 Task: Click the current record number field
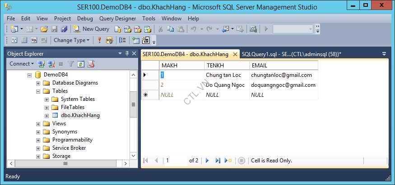(x=175, y=161)
